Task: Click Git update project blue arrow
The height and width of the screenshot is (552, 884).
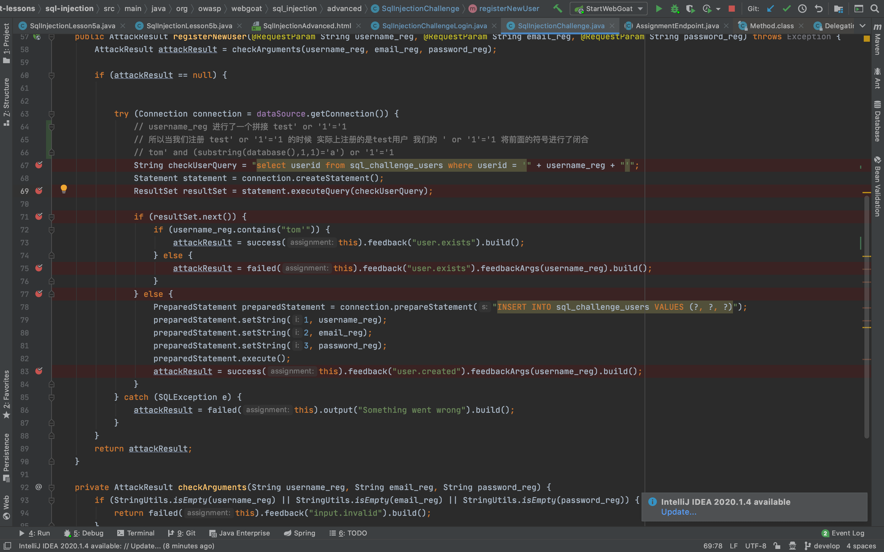Action: [x=770, y=8]
